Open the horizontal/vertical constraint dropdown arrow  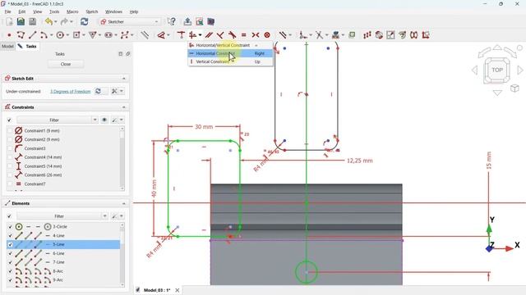[200, 35]
